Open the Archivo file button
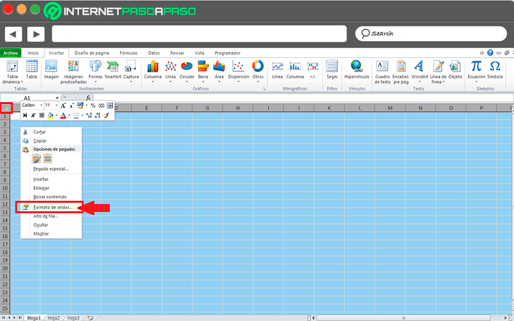This screenshot has height=321, width=514. tap(11, 53)
